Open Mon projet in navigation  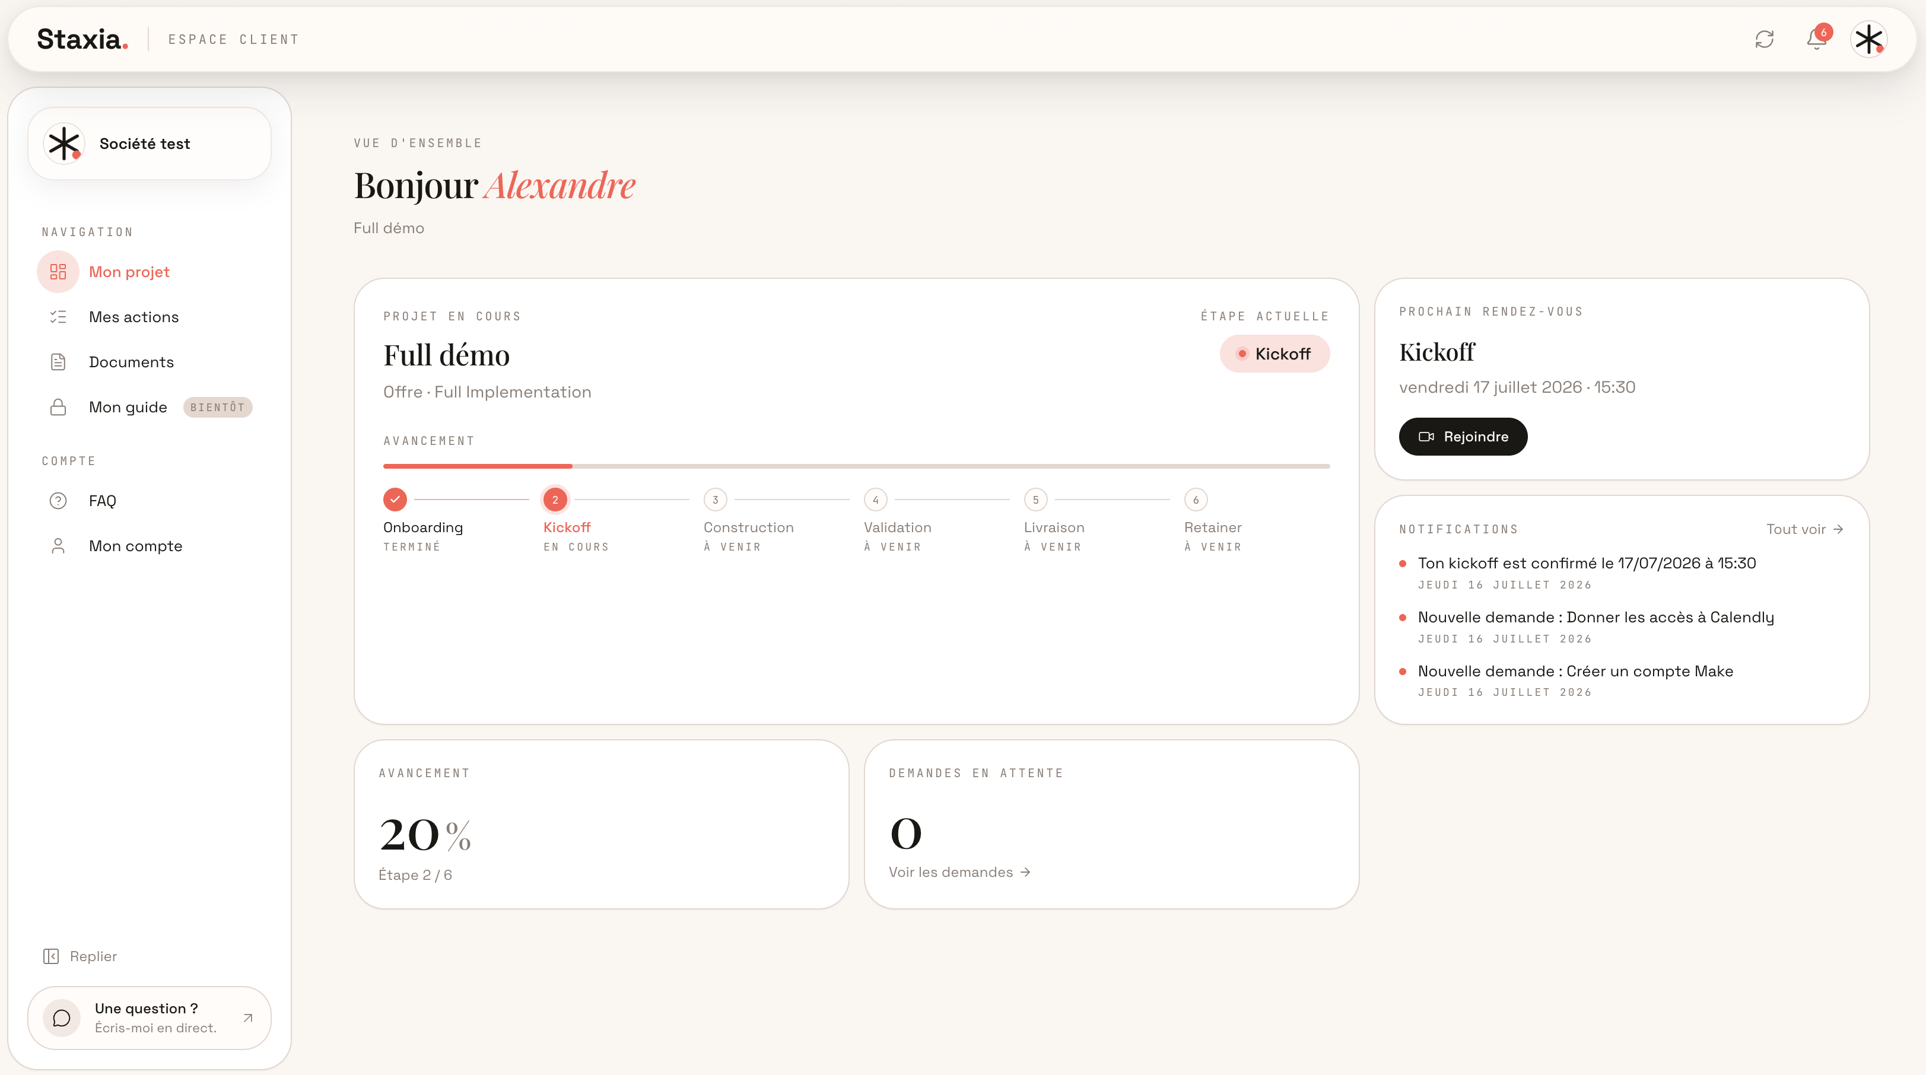150,271
